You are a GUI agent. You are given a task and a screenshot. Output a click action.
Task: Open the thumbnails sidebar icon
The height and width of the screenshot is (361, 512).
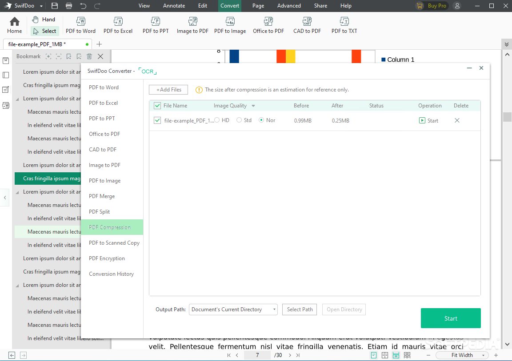[6, 75]
